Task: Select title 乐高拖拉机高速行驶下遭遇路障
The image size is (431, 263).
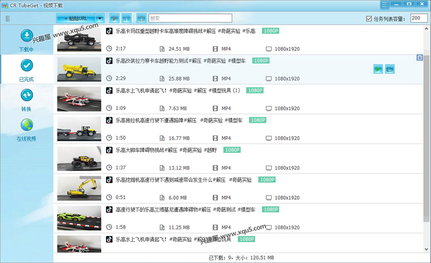Action: (x=179, y=120)
